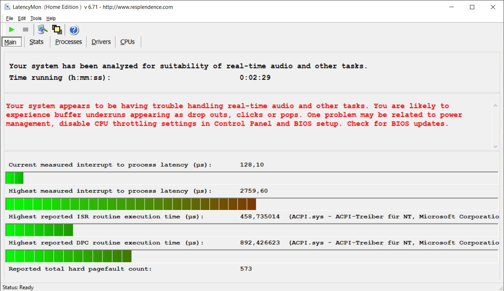Viewport: 504px width, 291px height.
Task: Click the hard pagefault count value 573
Action: point(246,269)
